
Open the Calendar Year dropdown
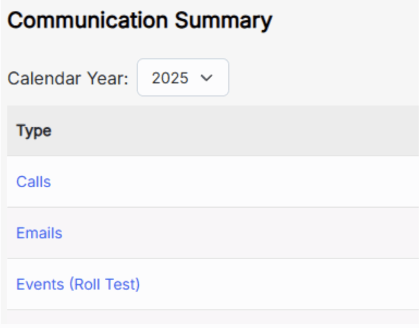pyautogui.click(x=182, y=78)
